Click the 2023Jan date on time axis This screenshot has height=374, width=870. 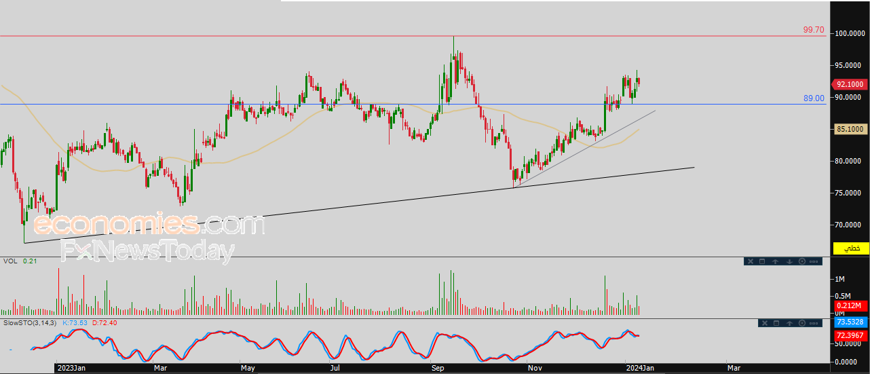click(70, 368)
